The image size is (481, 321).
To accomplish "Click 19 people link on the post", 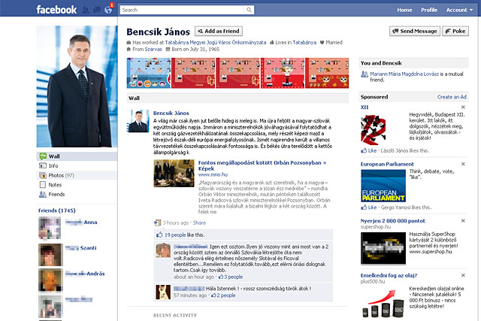I will click(x=175, y=235).
